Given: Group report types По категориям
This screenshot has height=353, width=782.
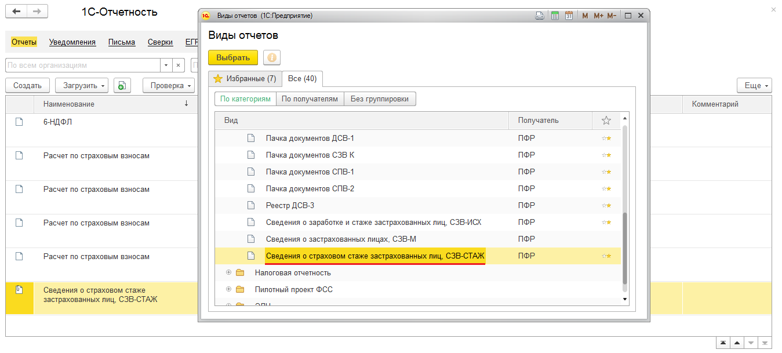Looking at the screenshot, I should point(245,99).
